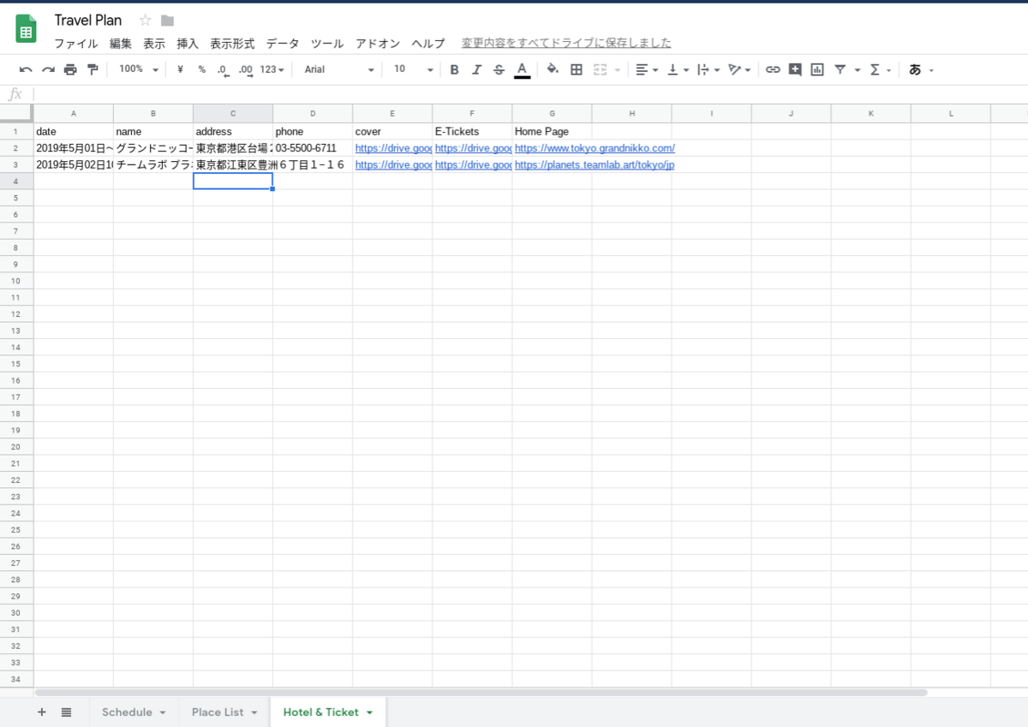The image size is (1028, 727).
Task: Open text wrapping options
Action: coord(708,69)
